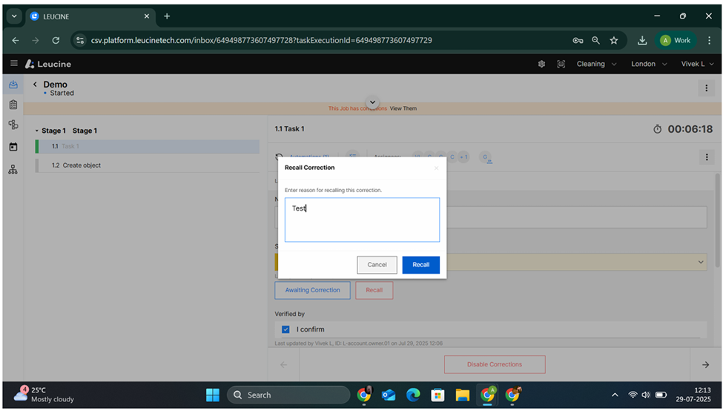Click the recall reason text area
Image resolution: width=723 pixels, height=411 pixels.
[362, 220]
